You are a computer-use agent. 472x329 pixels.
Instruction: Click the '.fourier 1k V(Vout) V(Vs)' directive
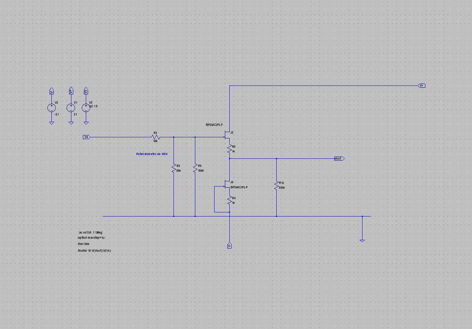pos(94,251)
